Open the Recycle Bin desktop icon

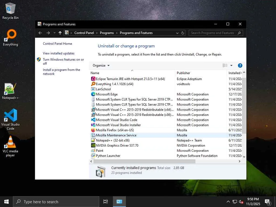(x=11, y=11)
